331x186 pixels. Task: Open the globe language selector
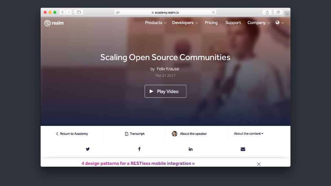(280, 23)
